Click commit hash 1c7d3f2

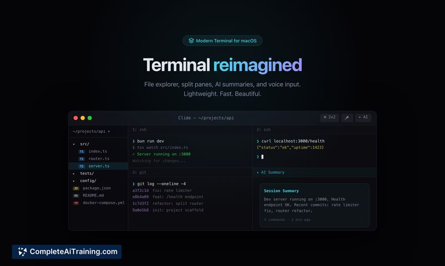click(141, 204)
